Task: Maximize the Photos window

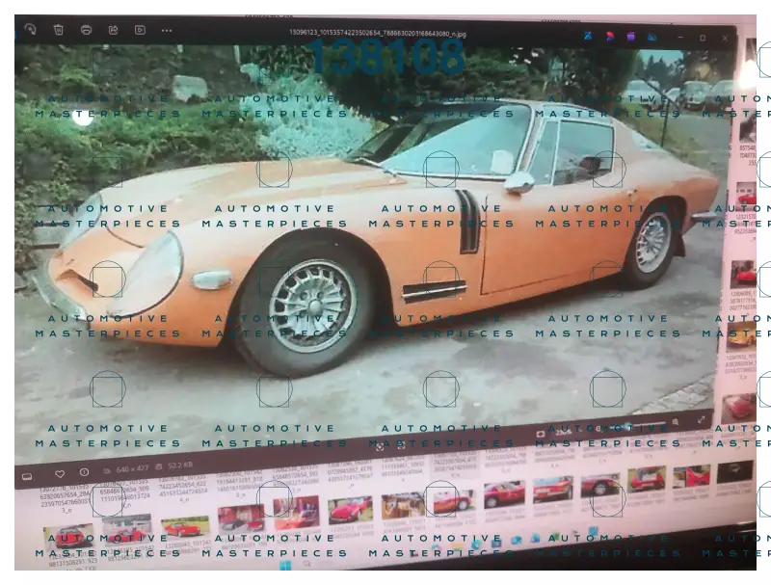Action: (x=703, y=38)
